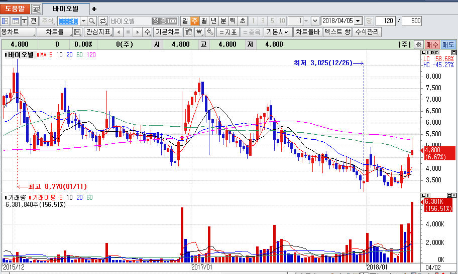Click the text tool T icon

click(x=24, y=21)
